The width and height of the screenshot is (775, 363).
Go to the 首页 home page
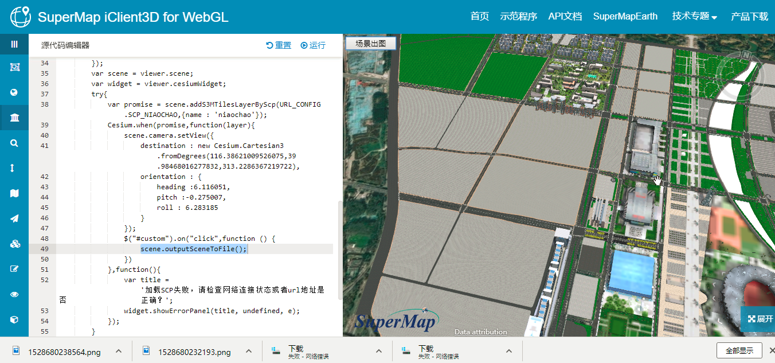(x=479, y=17)
